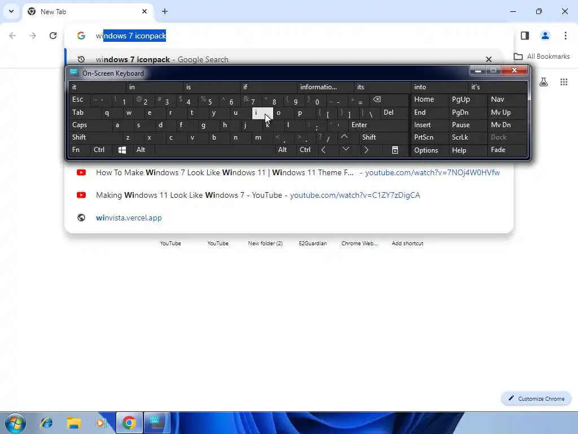
Task: Click the highlighted i key
Action: (x=262, y=112)
